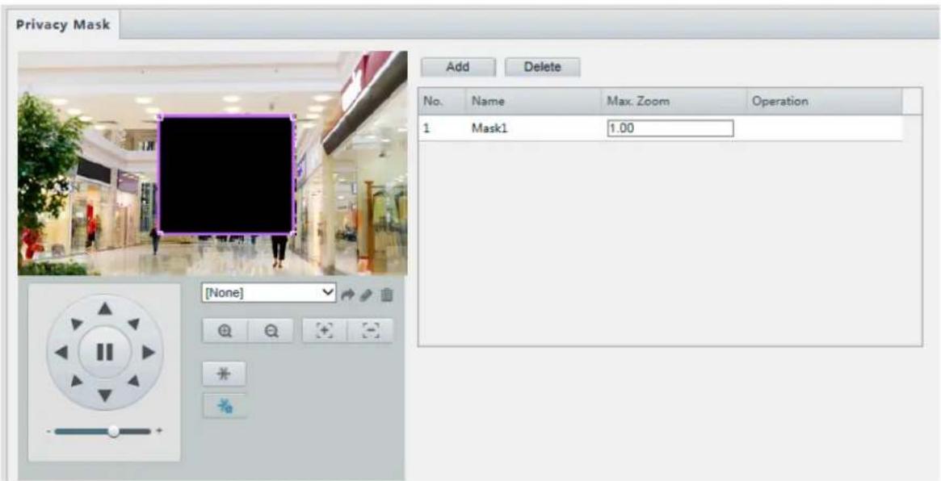The width and height of the screenshot is (941, 481).
Task: Click the Delete mask button
Action: 543,67
